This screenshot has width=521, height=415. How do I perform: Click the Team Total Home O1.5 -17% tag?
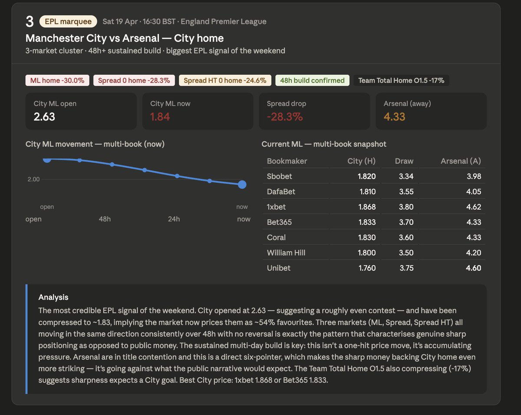click(401, 80)
